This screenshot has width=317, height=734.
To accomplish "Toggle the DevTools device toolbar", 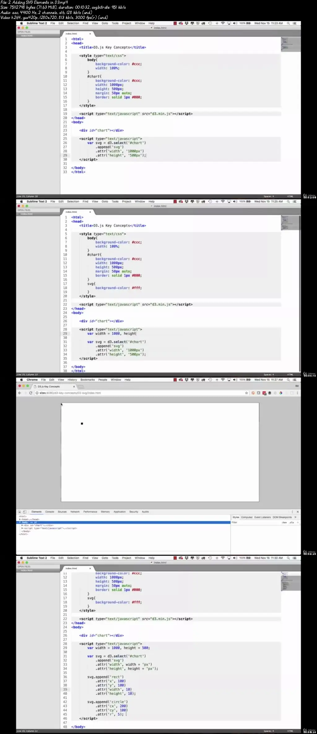I will click(x=24, y=512).
